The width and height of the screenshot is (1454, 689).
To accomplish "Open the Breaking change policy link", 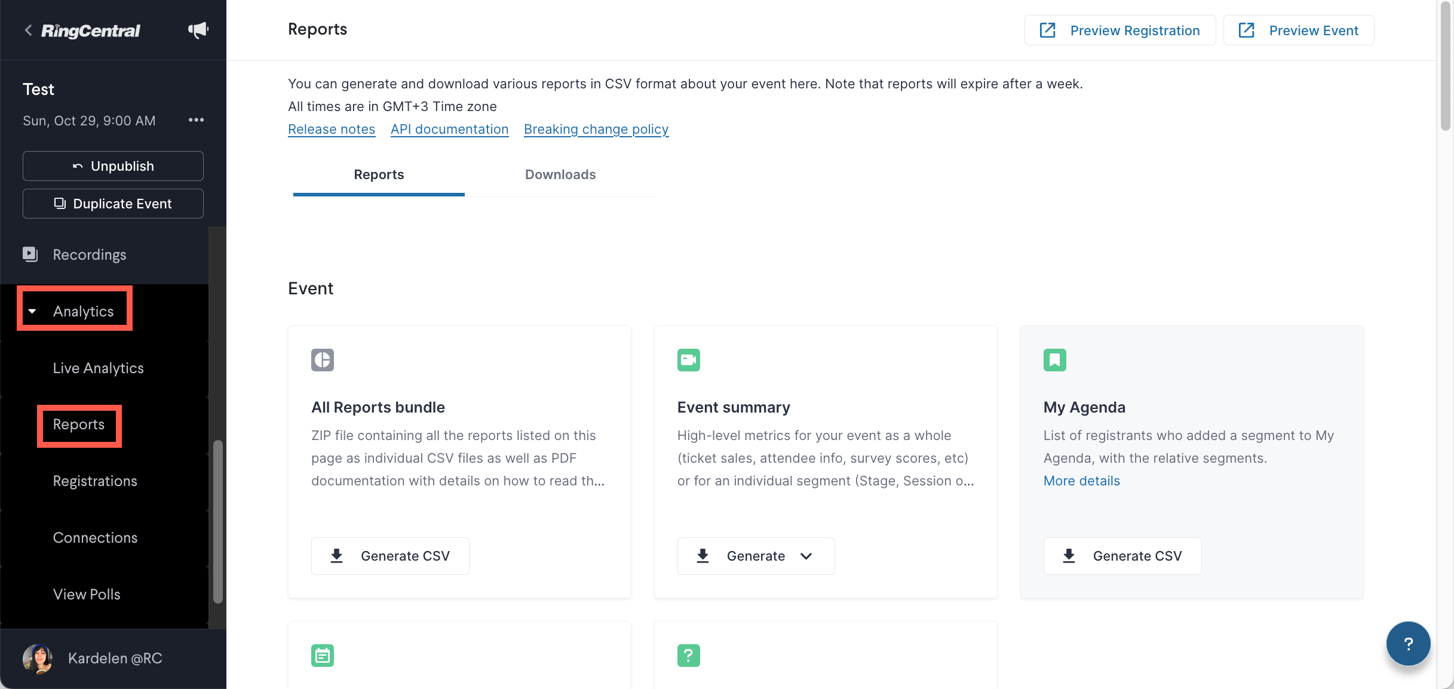I will (596, 129).
